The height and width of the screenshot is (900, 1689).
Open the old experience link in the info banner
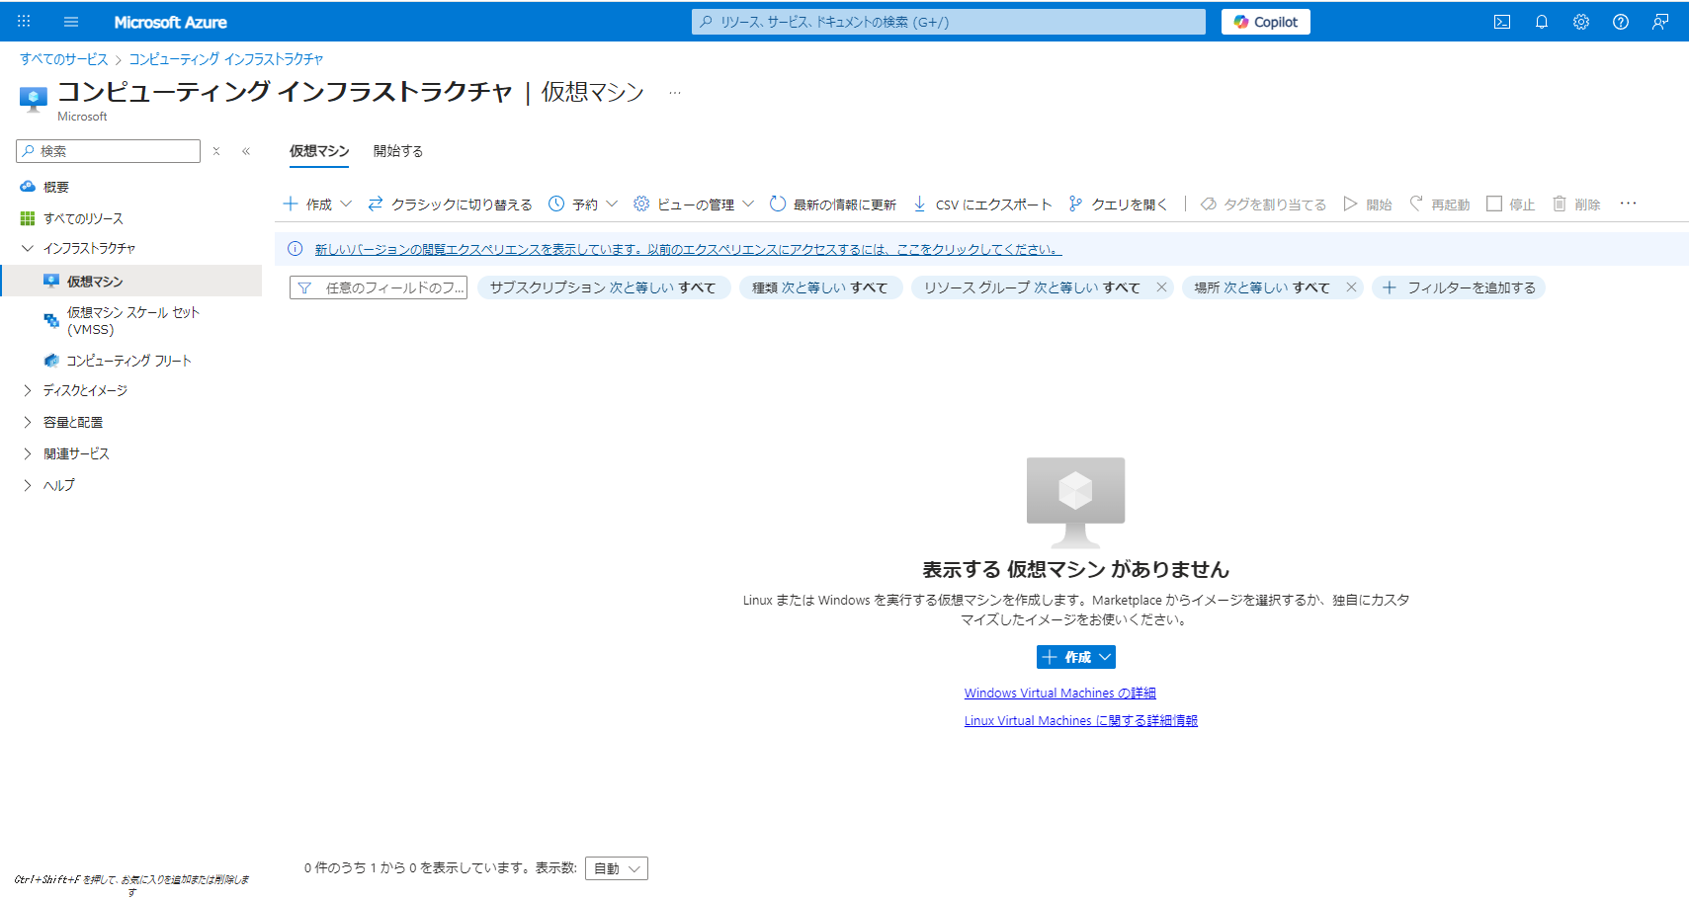(x=688, y=249)
